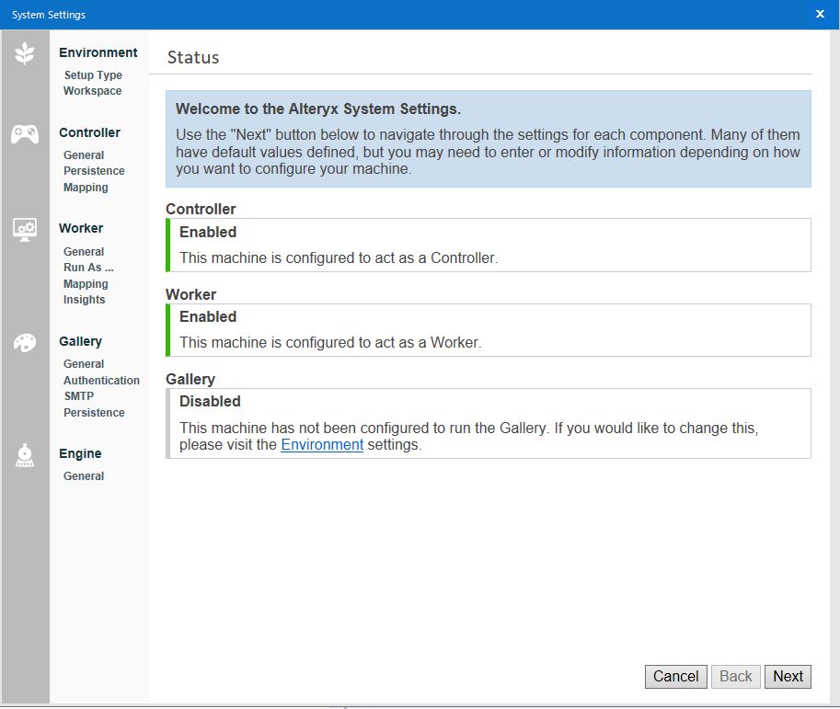This screenshot has width=840, height=709.
Task: Click the Controller gamepad icon
Action: coord(25,134)
